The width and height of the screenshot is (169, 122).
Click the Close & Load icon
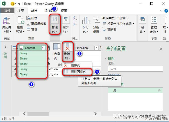coord(7,20)
